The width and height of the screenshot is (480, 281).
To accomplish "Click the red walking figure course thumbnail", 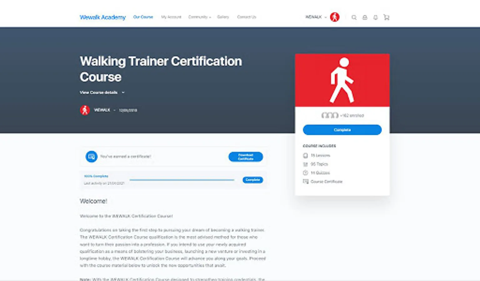I will click(x=342, y=80).
